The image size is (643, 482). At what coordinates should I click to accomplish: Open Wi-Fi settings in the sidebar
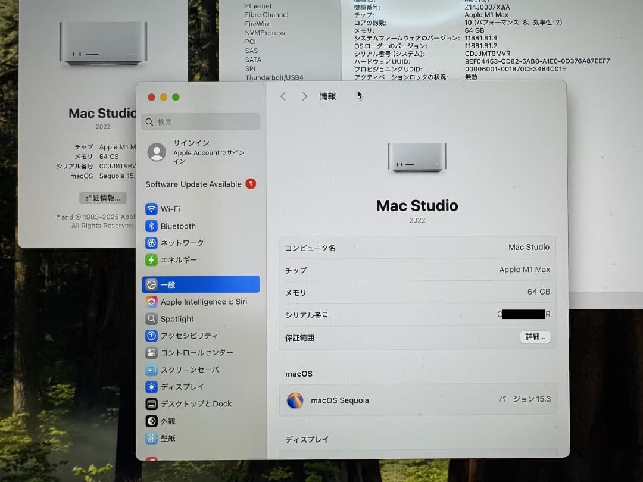(173, 209)
